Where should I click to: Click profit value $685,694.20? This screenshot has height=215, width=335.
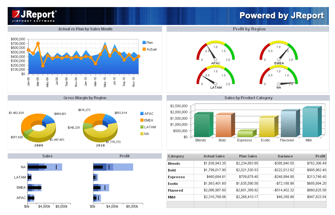[317, 183]
